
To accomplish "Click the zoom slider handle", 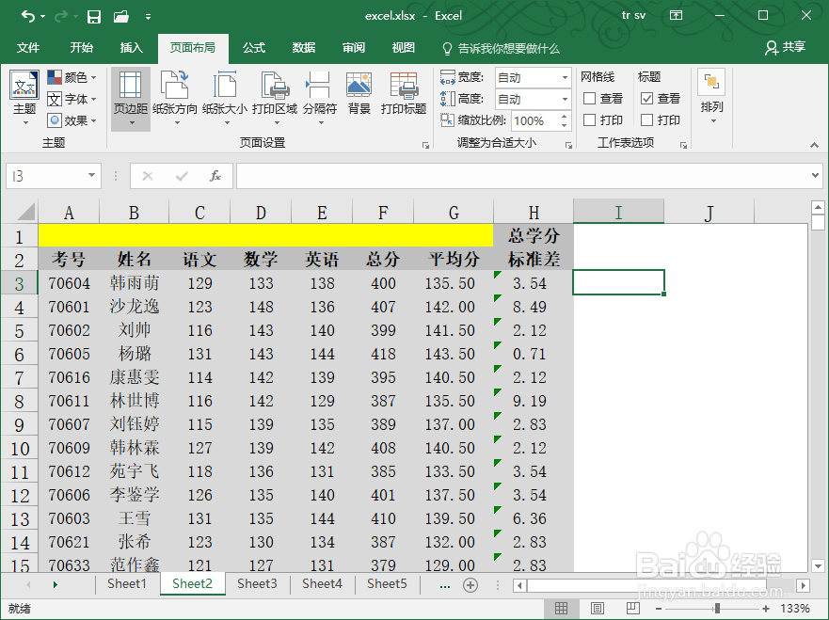I will pyautogui.click(x=717, y=609).
